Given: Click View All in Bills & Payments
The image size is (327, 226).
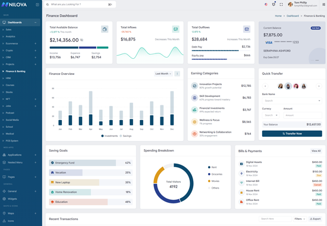Looking at the screenshot, I should (316, 151).
